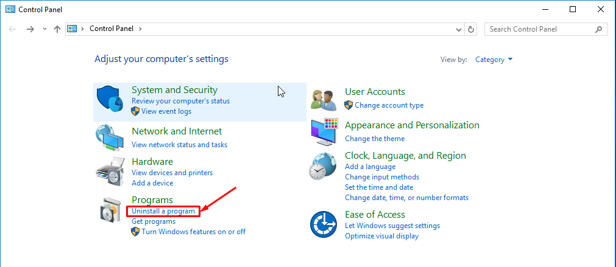Click Change date, time, or number formats

coord(406,198)
